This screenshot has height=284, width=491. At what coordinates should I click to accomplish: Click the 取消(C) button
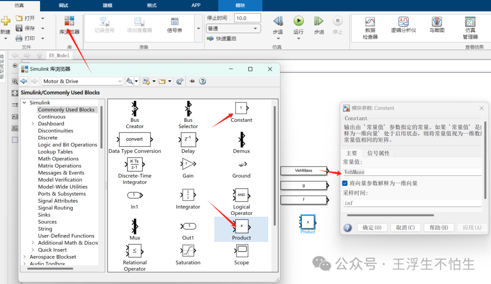[x=405, y=228]
